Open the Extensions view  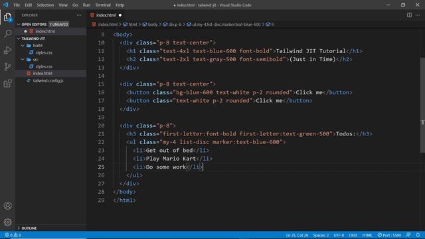coord(7,83)
